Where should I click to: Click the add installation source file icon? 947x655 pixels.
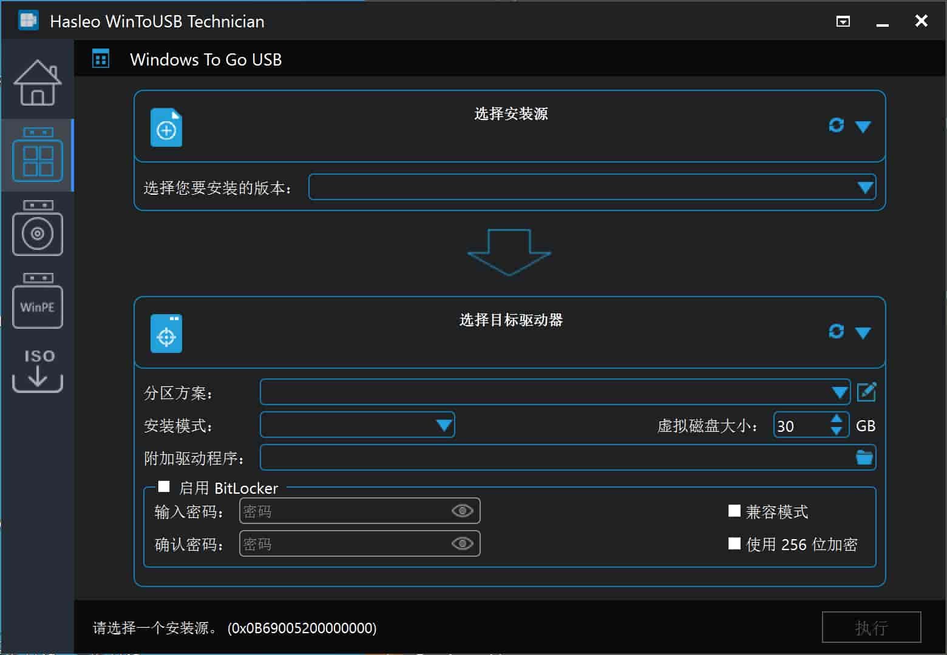point(166,127)
